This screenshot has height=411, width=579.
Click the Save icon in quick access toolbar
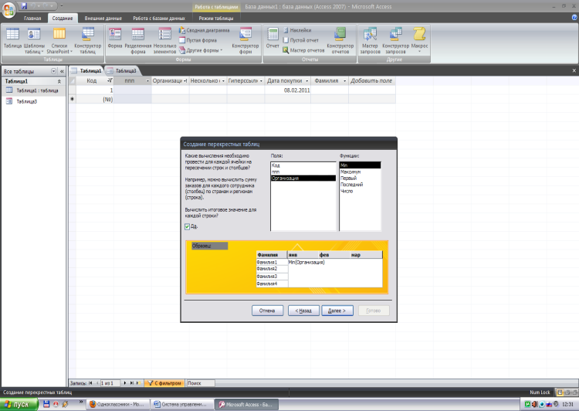(25, 6)
